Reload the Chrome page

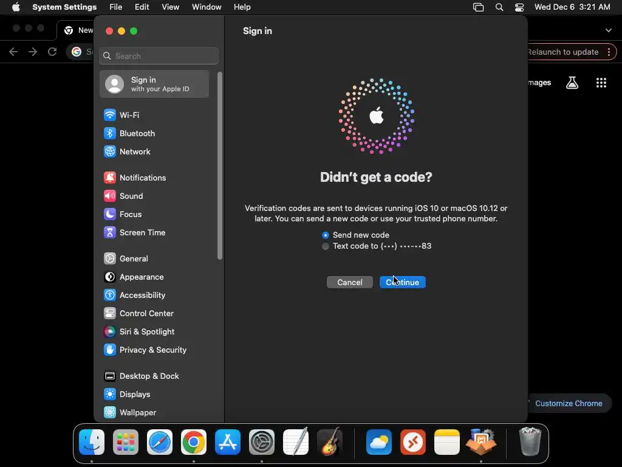(x=52, y=52)
